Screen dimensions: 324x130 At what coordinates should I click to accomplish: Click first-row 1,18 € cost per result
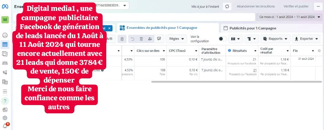[284, 59]
